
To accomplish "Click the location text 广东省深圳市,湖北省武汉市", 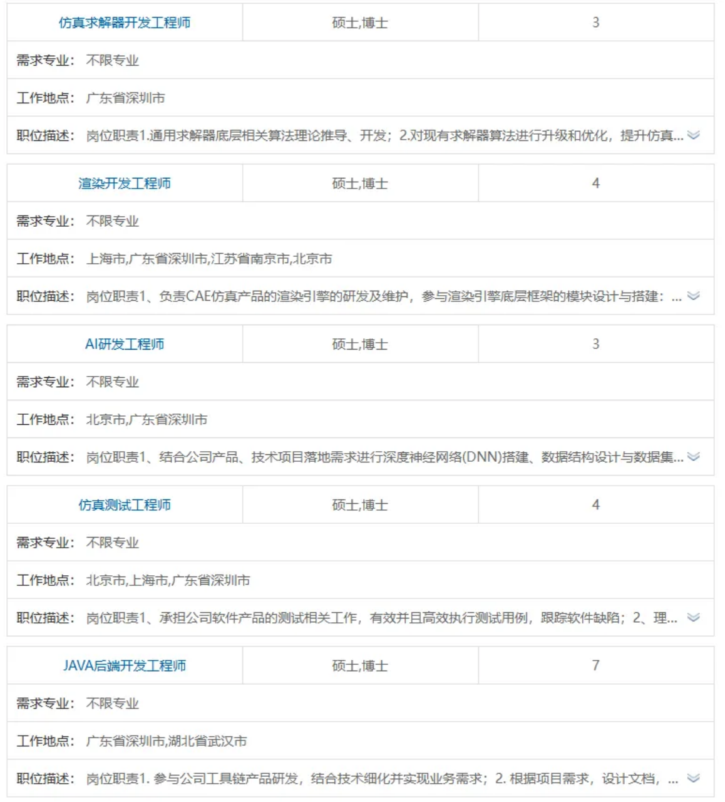I will pyautogui.click(x=167, y=741).
